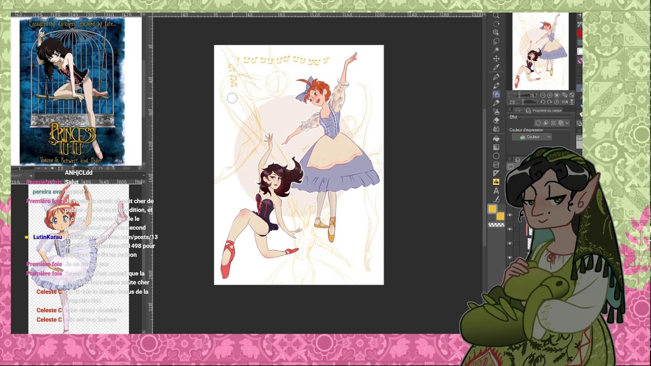Select the Fill bucket tool
The width and height of the screenshot is (651, 366).
pos(496,138)
